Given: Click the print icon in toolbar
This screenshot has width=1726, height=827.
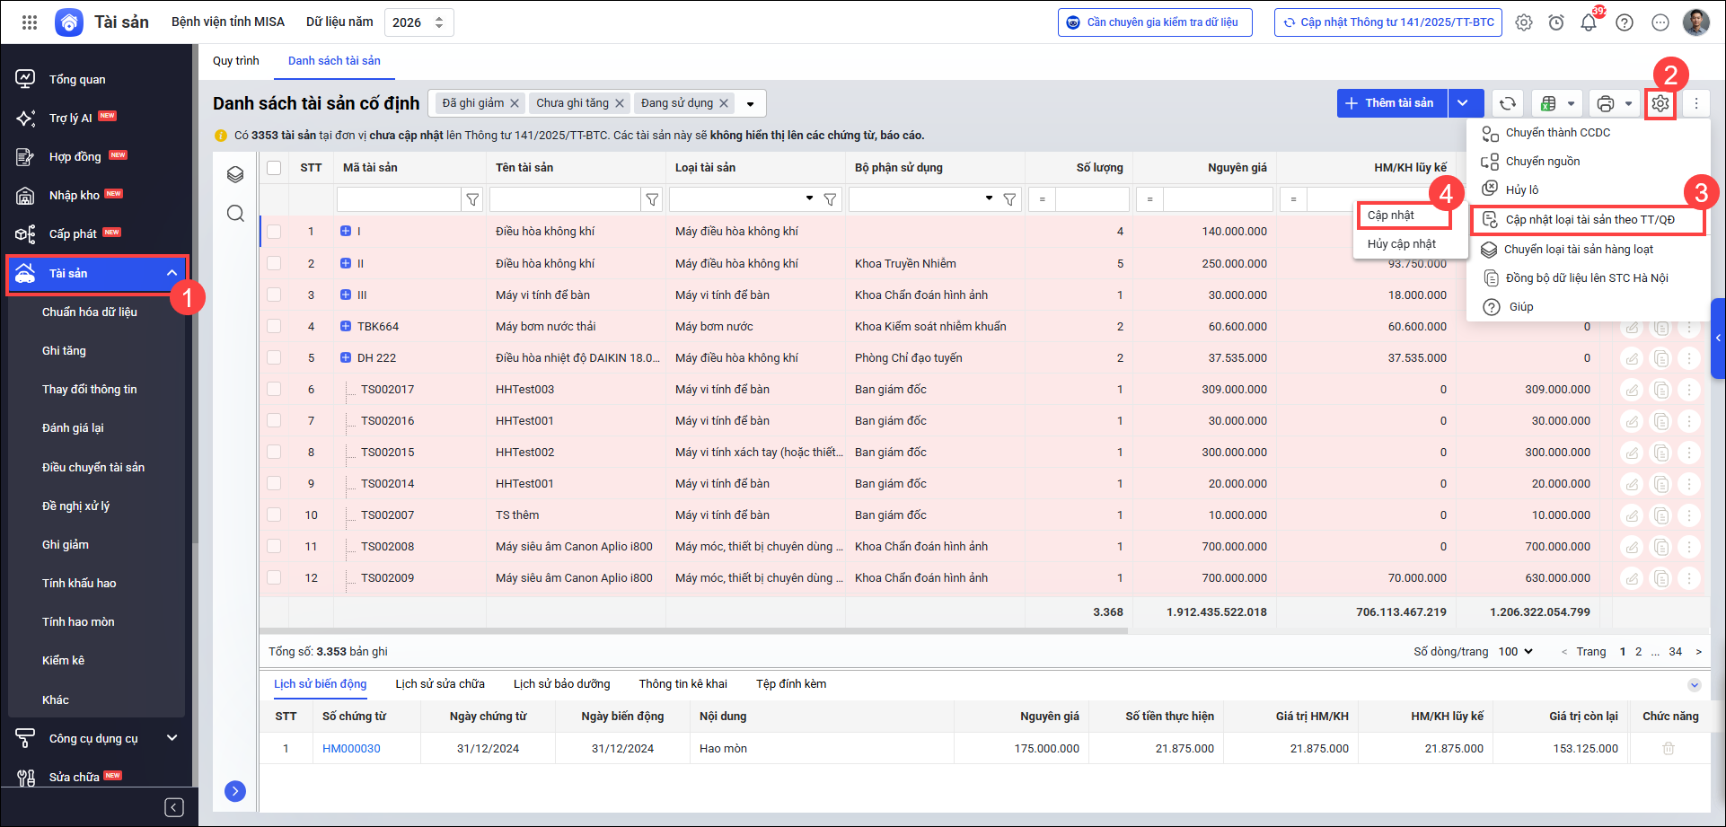Looking at the screenshot, I should (1606, 103).
